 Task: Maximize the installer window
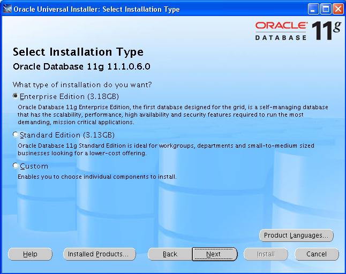pyautogui.click(x=326, y=9)
